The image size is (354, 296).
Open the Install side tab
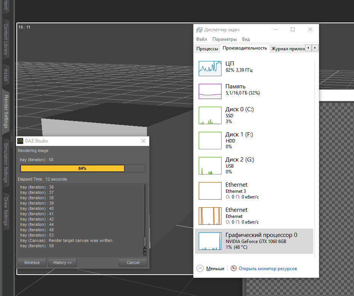(6, 75)
